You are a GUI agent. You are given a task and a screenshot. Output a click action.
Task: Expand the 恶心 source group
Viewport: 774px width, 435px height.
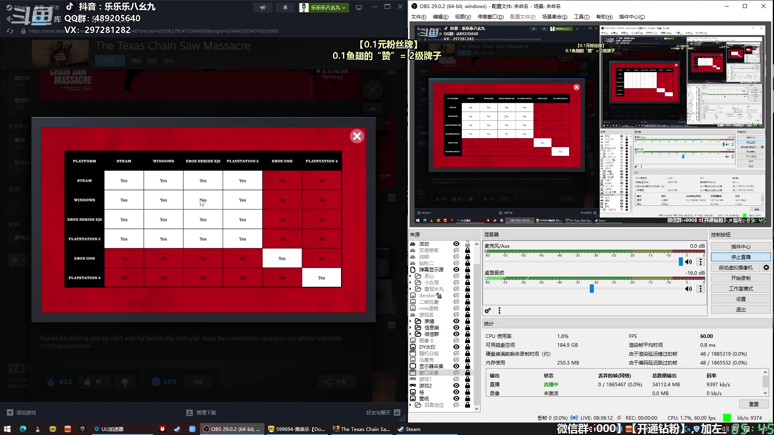pyautogui.click(x=411, y=276)
